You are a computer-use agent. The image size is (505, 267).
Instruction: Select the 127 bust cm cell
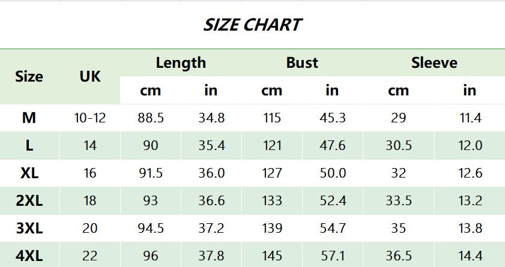(x=272, y=173)
